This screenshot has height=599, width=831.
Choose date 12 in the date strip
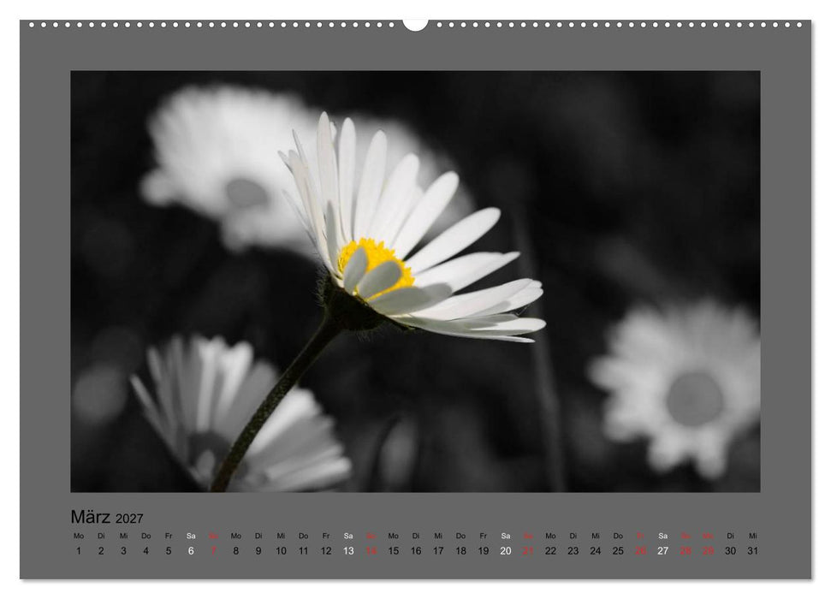[x=326, y=551]
